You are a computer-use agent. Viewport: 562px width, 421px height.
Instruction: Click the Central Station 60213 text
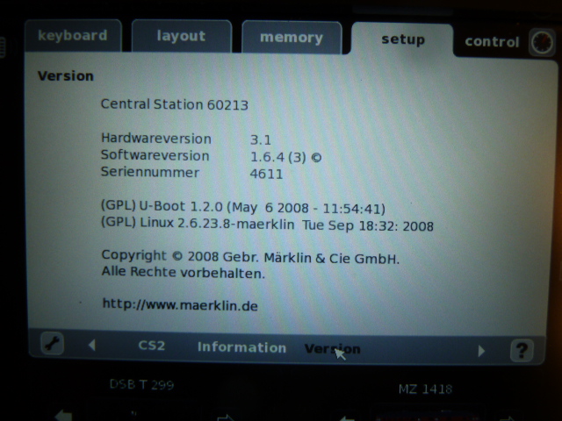tap(175, 104)
